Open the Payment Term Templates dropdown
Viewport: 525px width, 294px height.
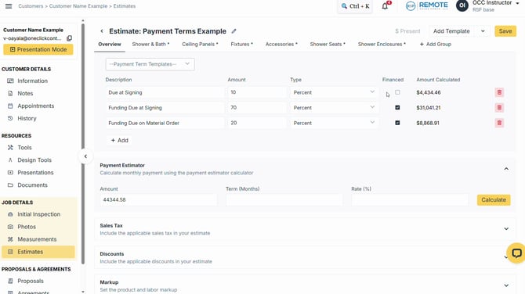[x=150, y=64]
